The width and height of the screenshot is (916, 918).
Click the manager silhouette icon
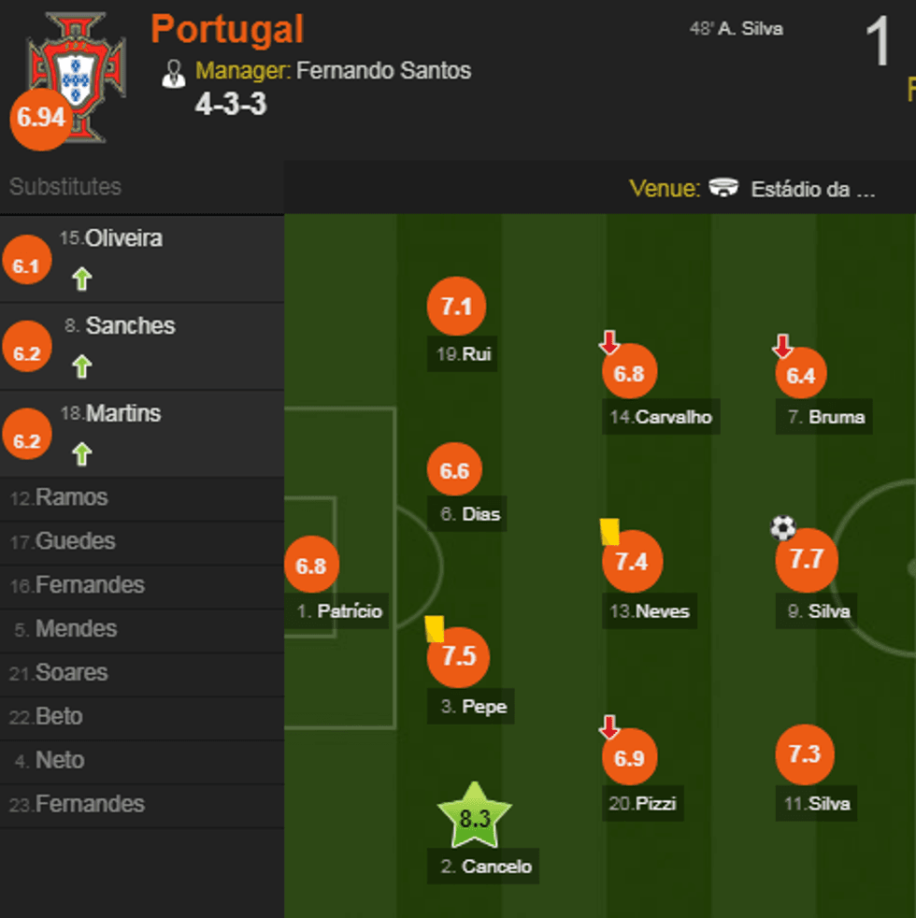click(x=173, y=74)
